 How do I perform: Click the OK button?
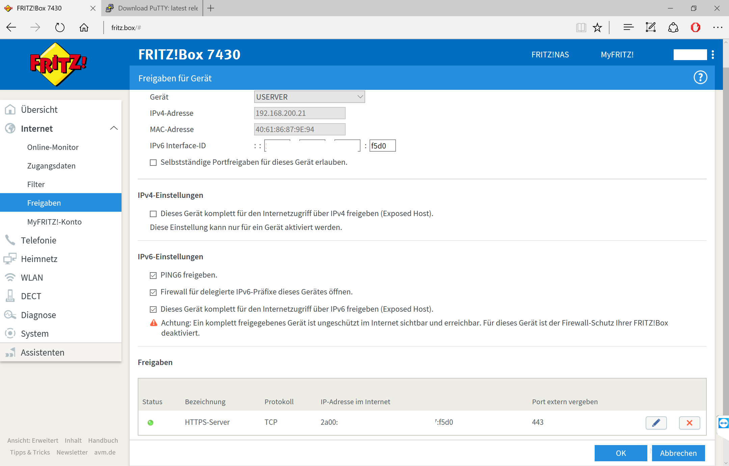click(620, 453)
